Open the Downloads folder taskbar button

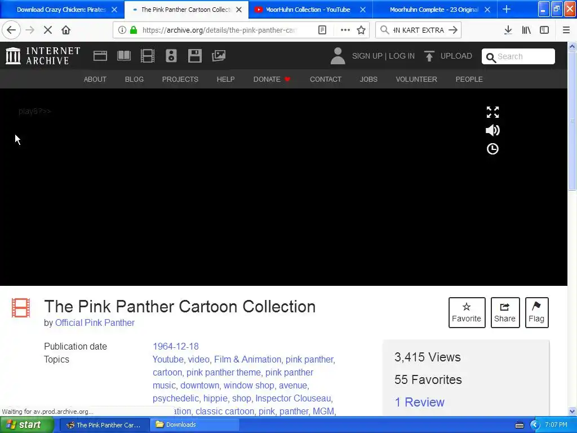(x=194, y=425)
